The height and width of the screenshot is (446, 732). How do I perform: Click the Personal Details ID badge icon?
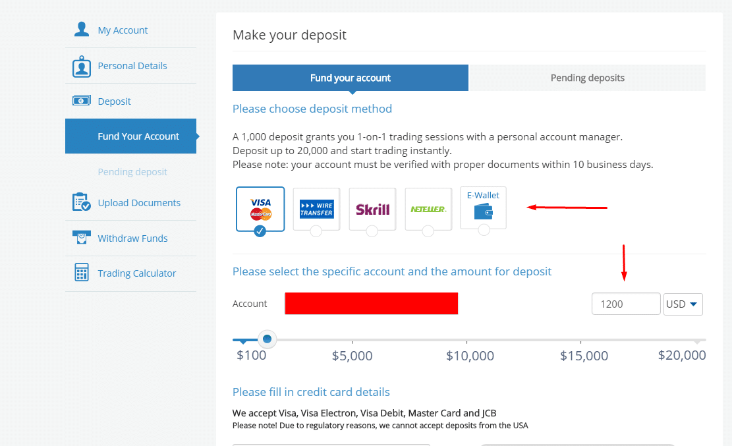tap(82, 67)
